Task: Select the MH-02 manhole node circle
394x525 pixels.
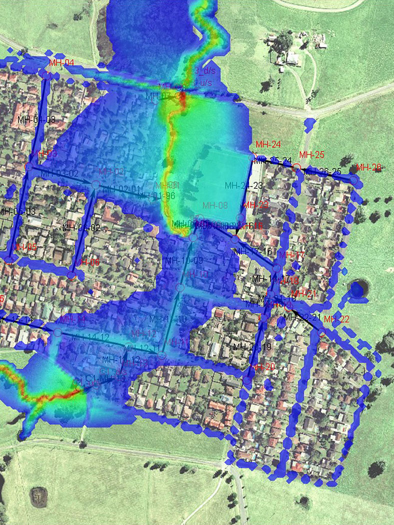Action: (95, 184)
